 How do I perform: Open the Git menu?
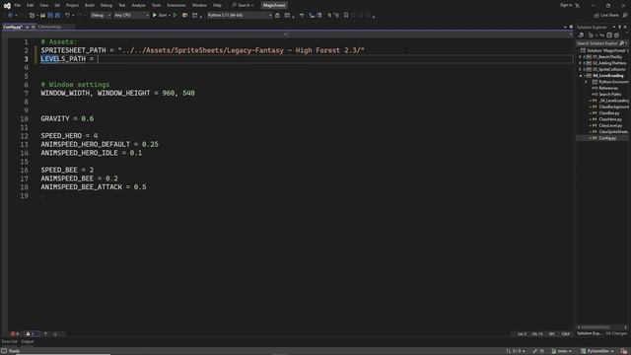[x=57, y=5]
